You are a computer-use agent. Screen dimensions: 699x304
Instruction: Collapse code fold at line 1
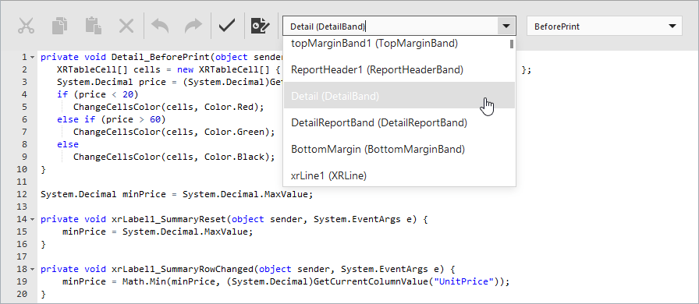coord(32,57)
